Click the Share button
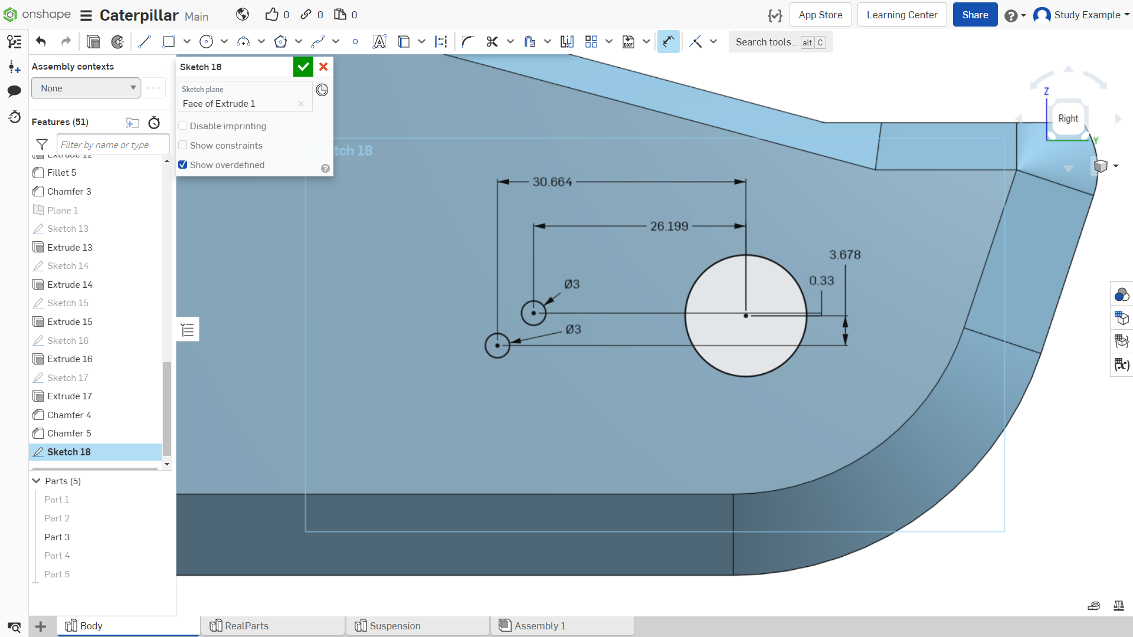The height and width of the screenshot is (637, 1133). (975, 15)
